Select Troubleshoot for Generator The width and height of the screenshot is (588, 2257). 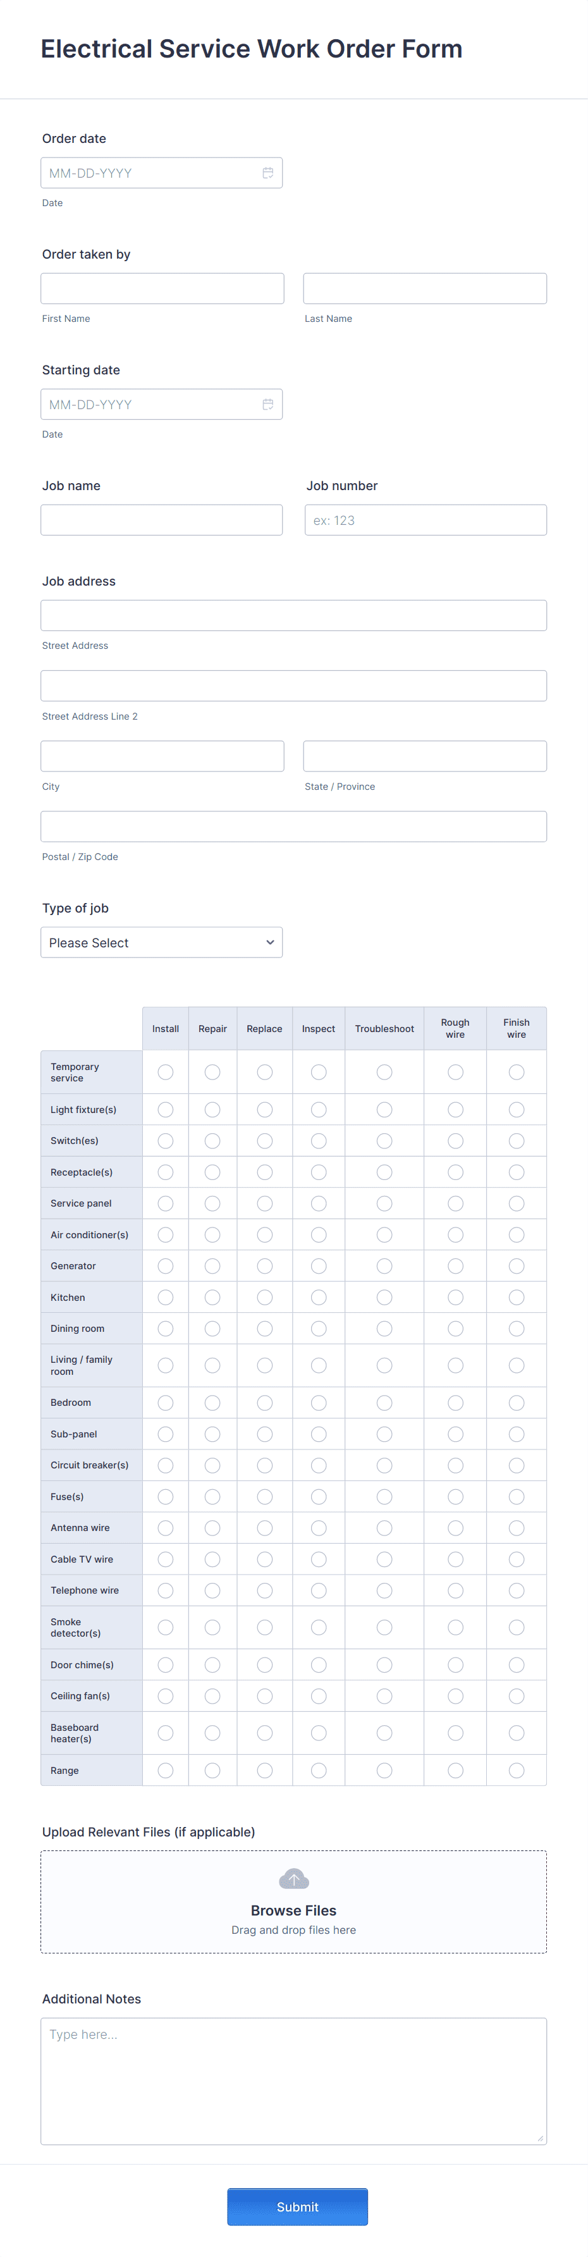pyautogui.click(x=384, y=1265)
